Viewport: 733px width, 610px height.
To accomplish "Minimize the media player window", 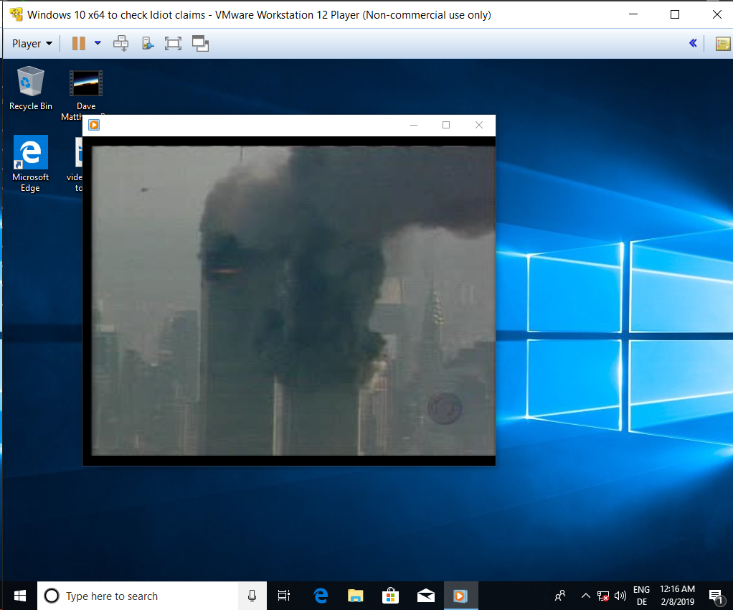I will click(x=414, y=125).
